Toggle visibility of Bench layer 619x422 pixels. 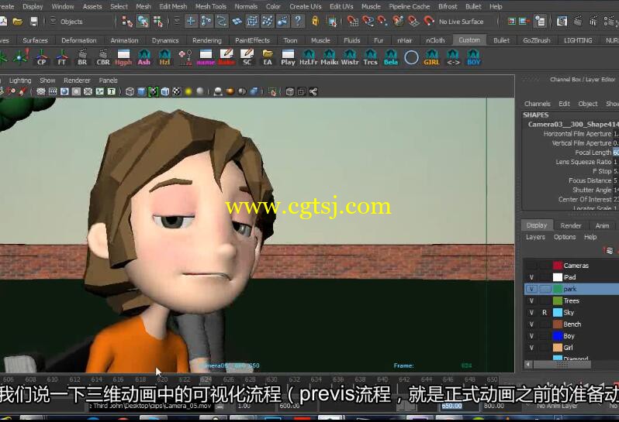coord(531,324)
